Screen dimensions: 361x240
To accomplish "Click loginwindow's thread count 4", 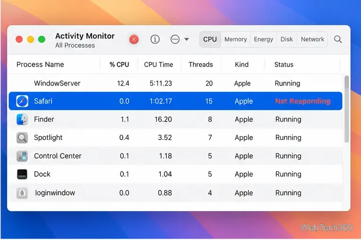I will (x=210, y=193).
